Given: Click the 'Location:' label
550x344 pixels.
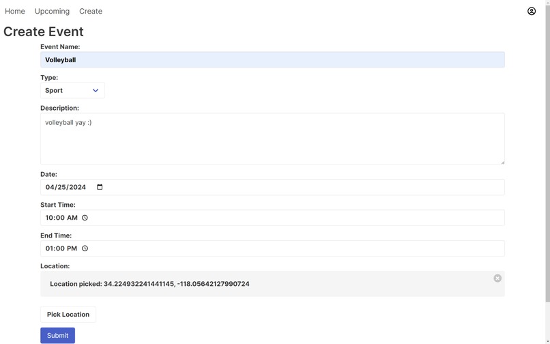Looking at the screenshot, I should 55,266.
